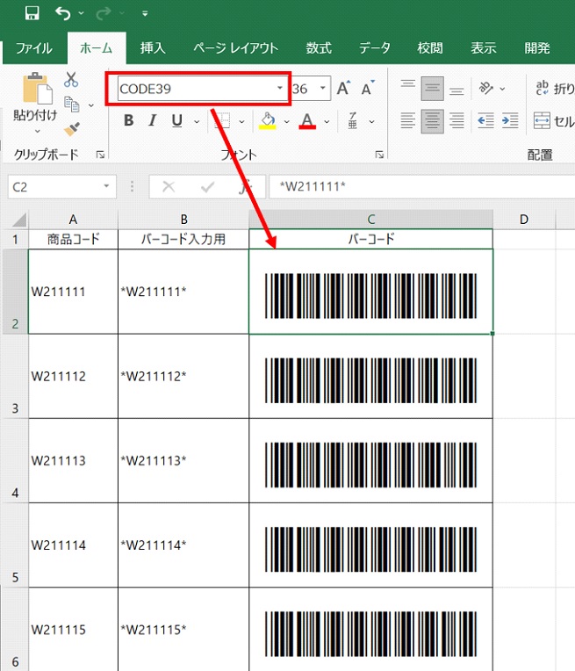Open the フォント dialog launcher
Screen dimensions: 575x671
click(379, 155)
